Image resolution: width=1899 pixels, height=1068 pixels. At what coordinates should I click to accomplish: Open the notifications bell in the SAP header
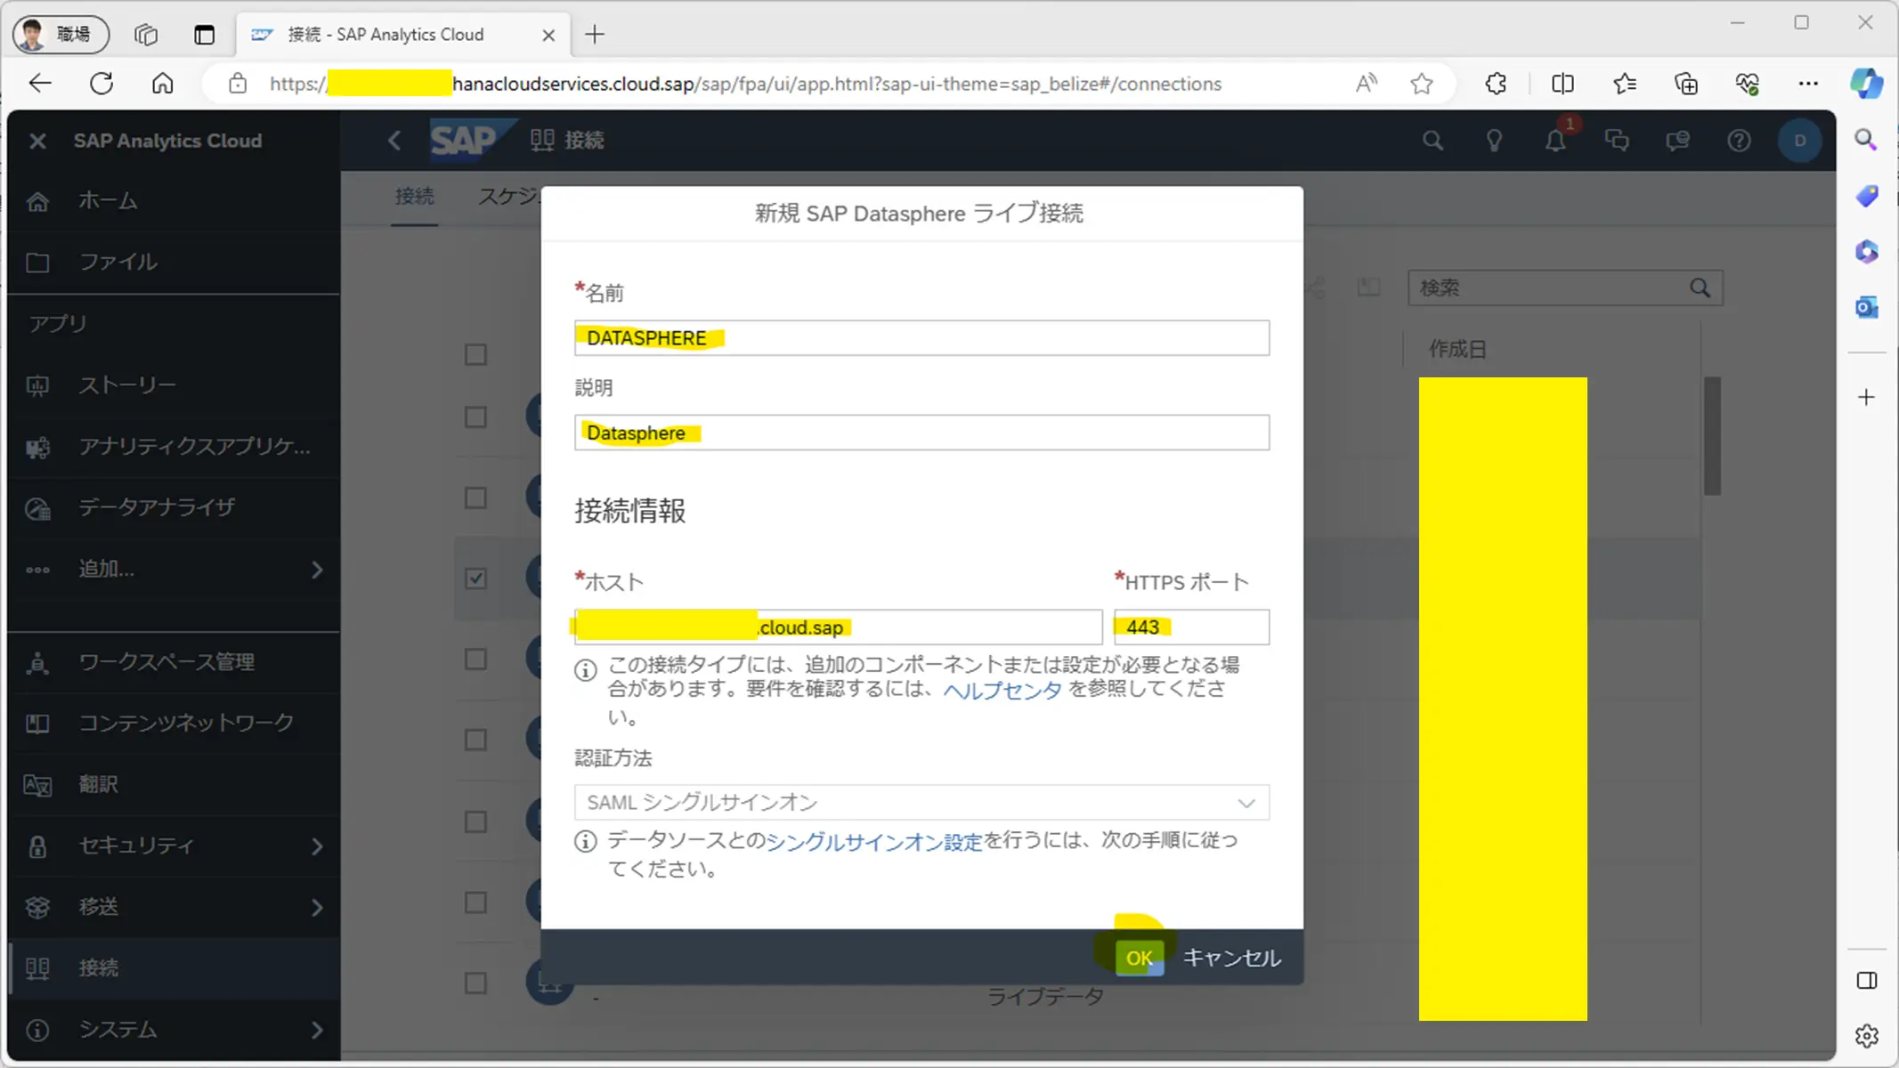[1555, 141]
